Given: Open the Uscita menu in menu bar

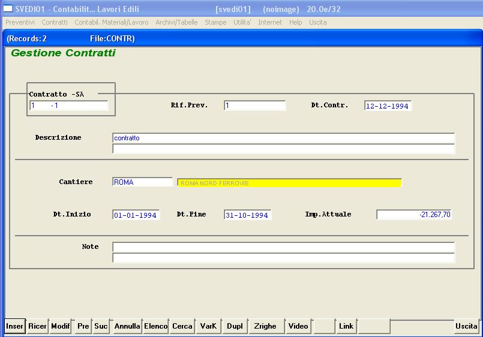Looking at the screenshot, I should click(318, 22).
